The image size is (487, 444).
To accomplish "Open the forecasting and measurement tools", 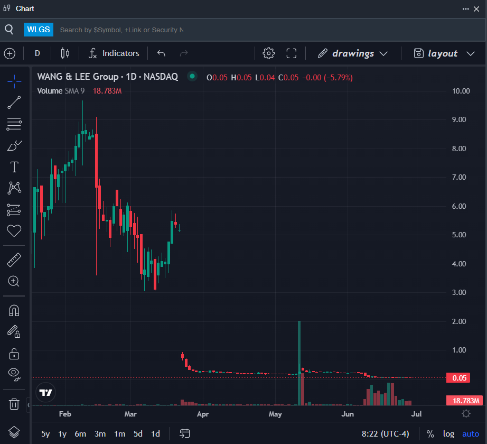I will click(x=14, y=210).
